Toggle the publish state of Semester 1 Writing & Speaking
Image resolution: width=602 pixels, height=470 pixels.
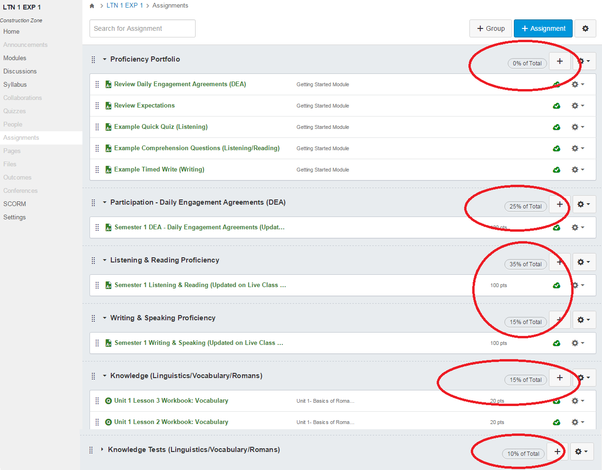tap(557, 343)
